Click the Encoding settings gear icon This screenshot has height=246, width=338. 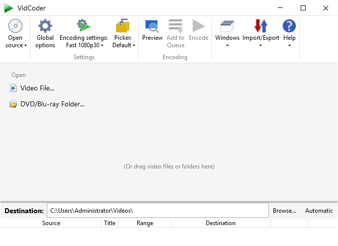(x=83, y=26)
